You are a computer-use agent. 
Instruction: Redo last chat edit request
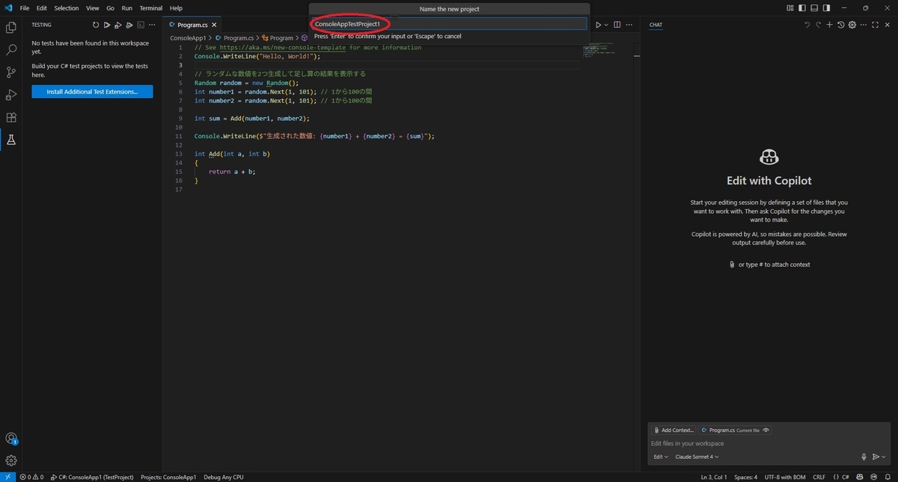click(x=818, y=25)
